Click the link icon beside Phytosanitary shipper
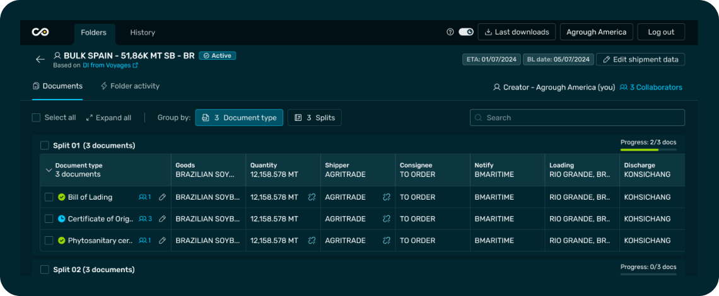 387,240
